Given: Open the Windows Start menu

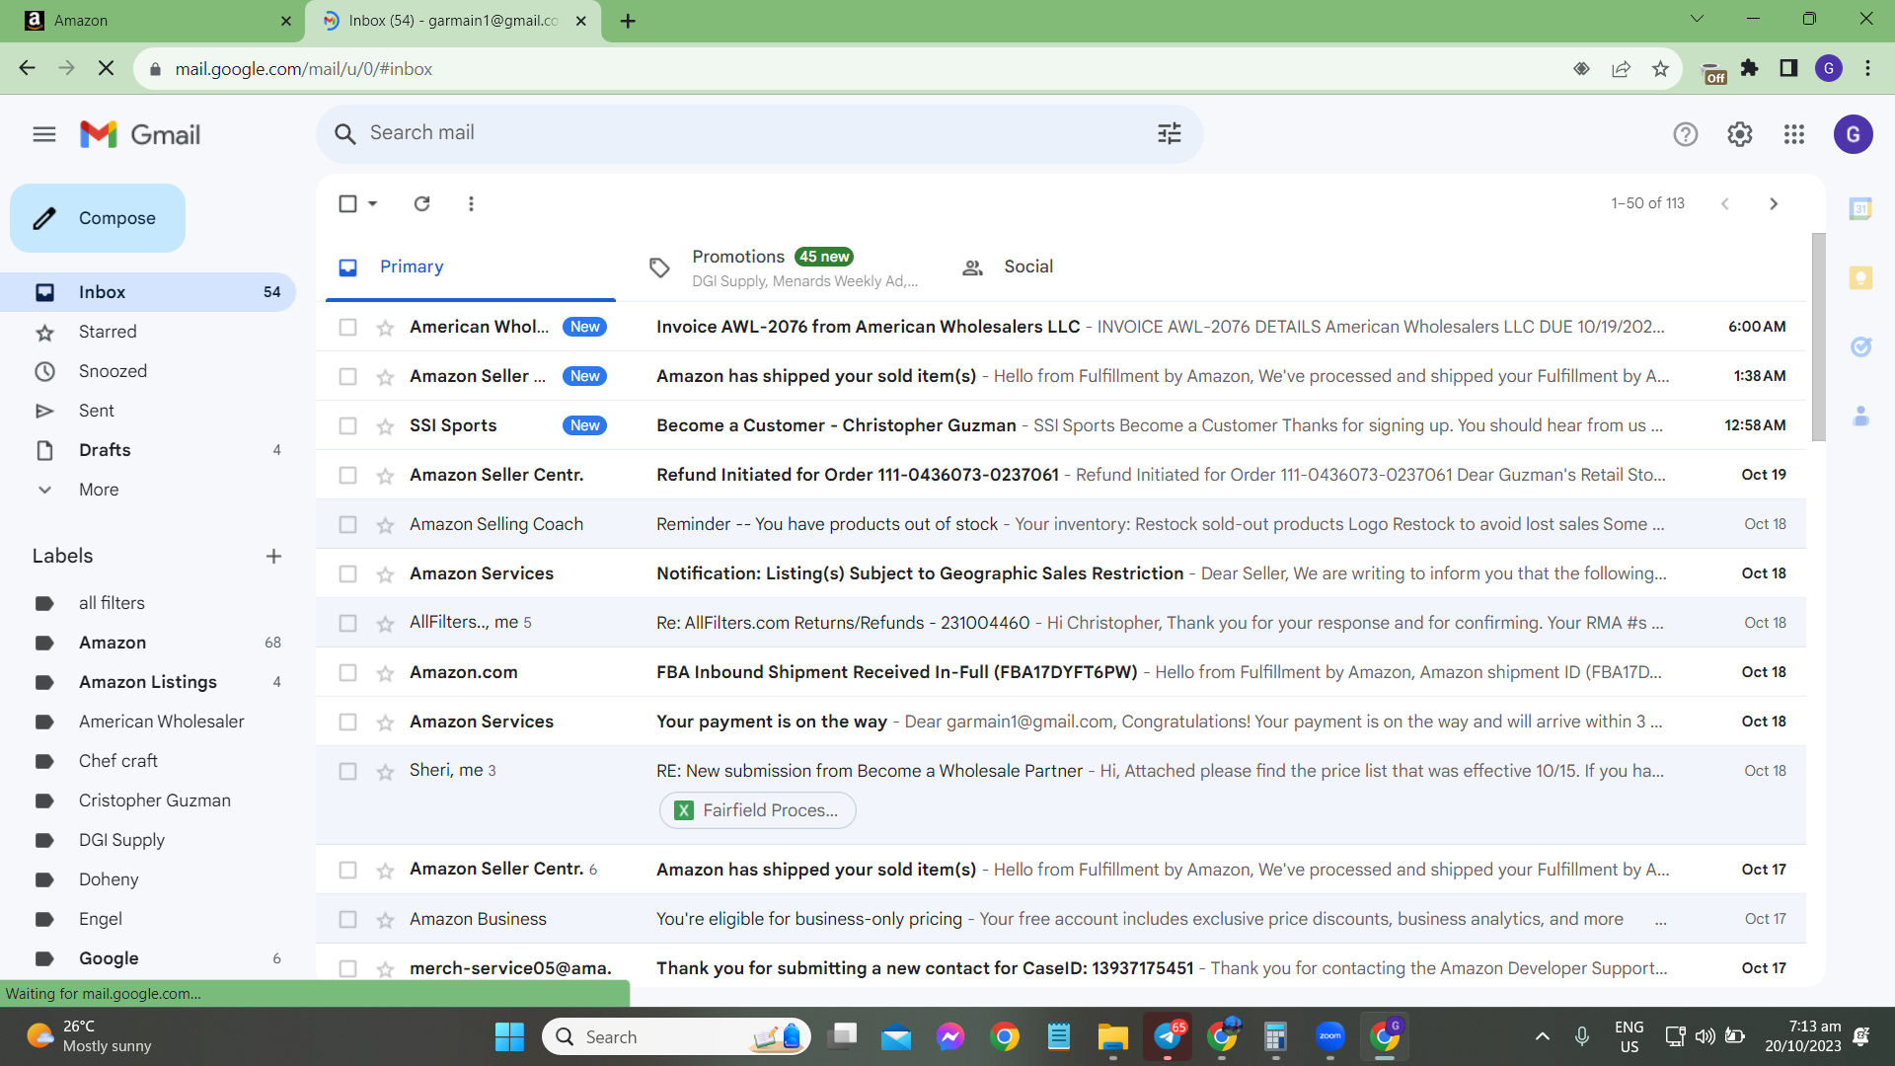Looking at the screenshot, I should point(509,1036).
